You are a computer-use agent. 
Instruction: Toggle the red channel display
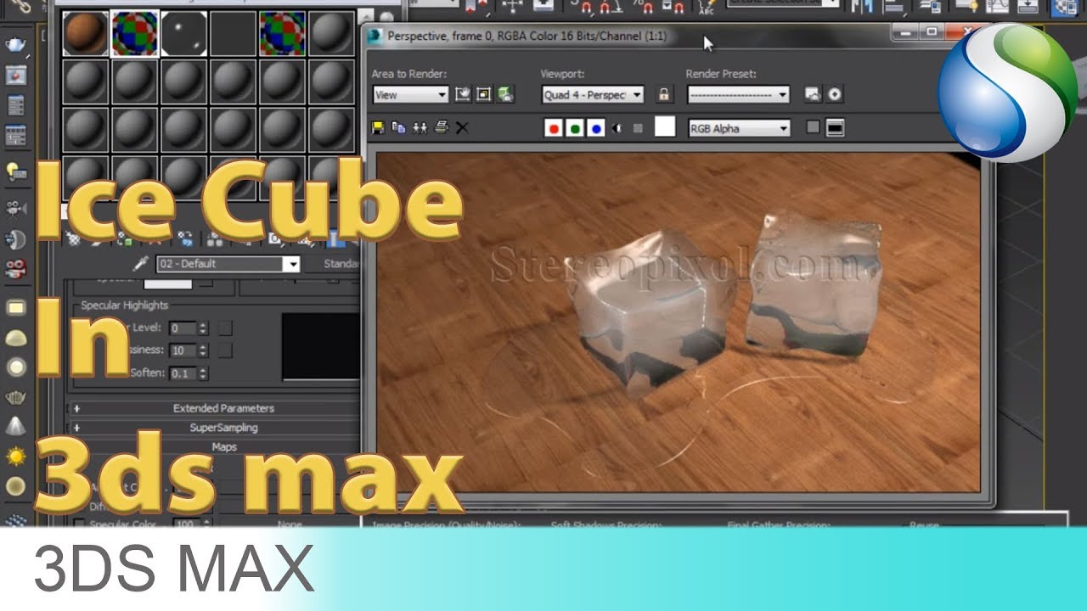[x=554, y=128]
